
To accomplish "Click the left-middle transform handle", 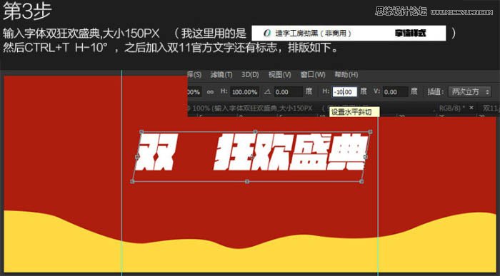I will tap(137, 157).
